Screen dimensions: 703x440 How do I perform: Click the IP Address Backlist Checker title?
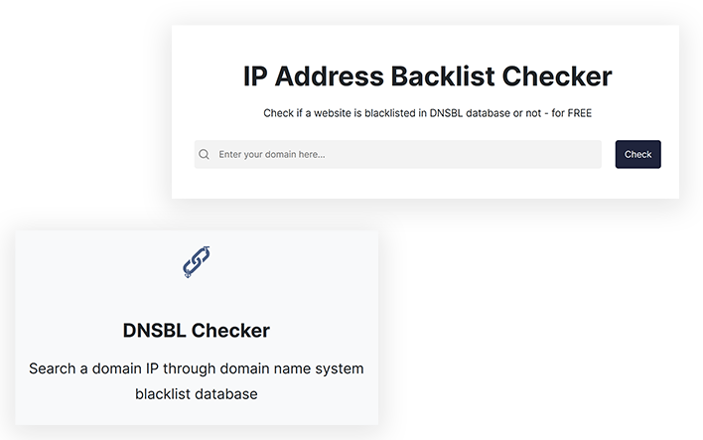pos(427,76)
